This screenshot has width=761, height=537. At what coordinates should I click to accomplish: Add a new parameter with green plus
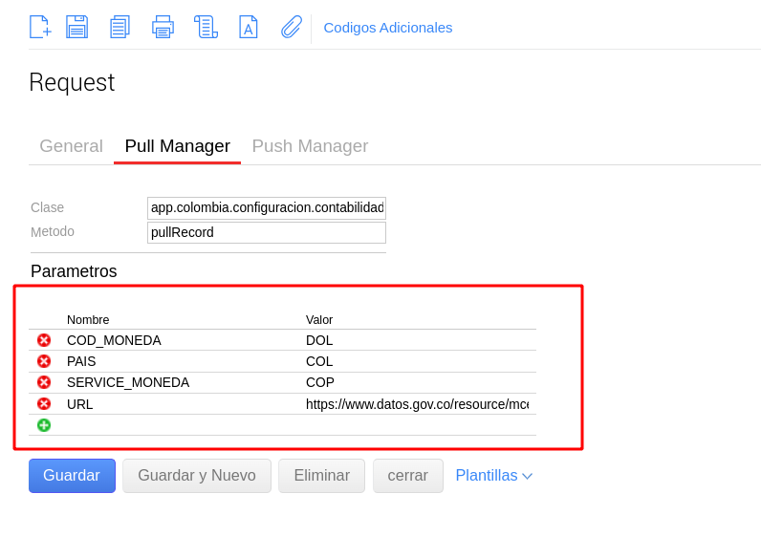44,425
